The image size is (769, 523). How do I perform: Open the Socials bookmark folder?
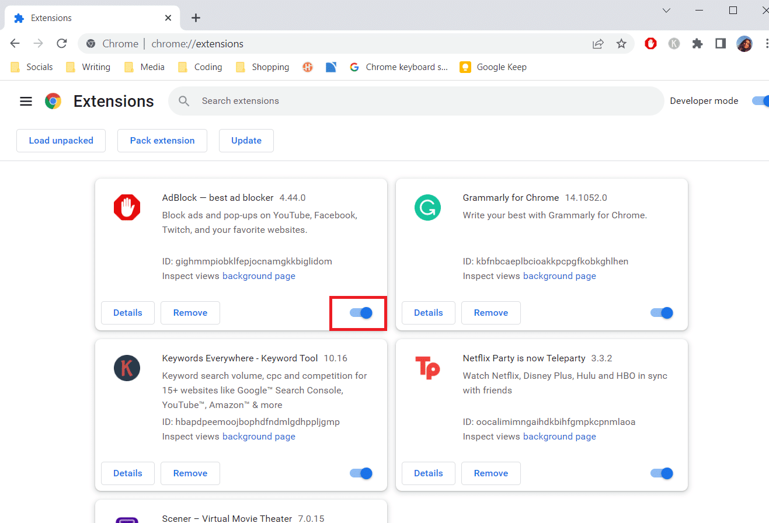32,67
